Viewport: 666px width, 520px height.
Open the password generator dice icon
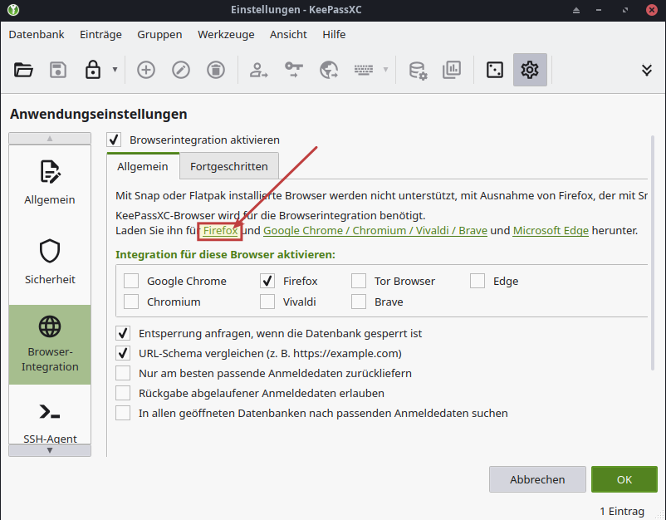click(x=494, y=70)
